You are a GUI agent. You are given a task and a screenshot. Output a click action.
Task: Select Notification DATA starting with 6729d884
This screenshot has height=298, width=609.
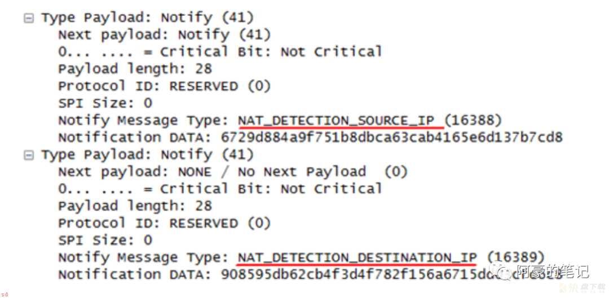pyautogui.click(x=310, y=137)
